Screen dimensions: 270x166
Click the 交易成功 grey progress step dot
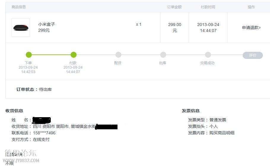click(x=208, y=55)
